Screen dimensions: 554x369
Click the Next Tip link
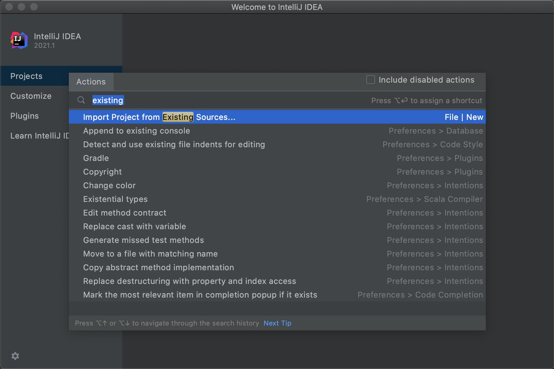(277, 323)
